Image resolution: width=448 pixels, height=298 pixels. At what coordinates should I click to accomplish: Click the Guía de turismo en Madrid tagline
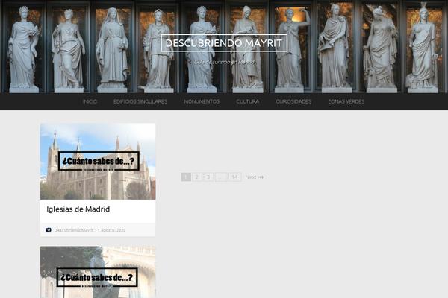click(x=224, y=62)
